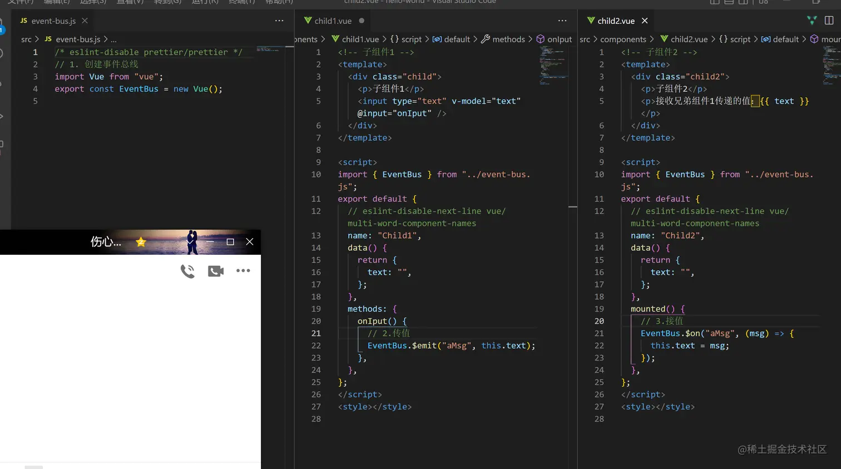Open the src breadcrumb in child2.vue editor
The width and height of the screenshot is (841, 469).
[x=585, y=40]
